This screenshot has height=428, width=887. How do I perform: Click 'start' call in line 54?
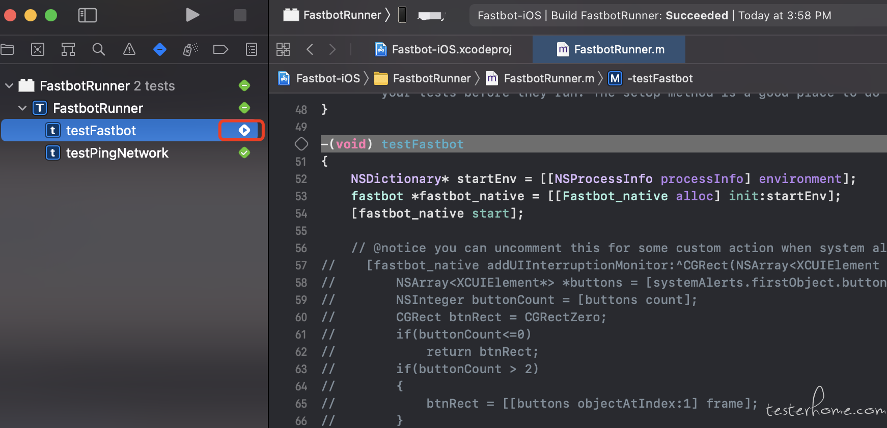coord(490,213)
